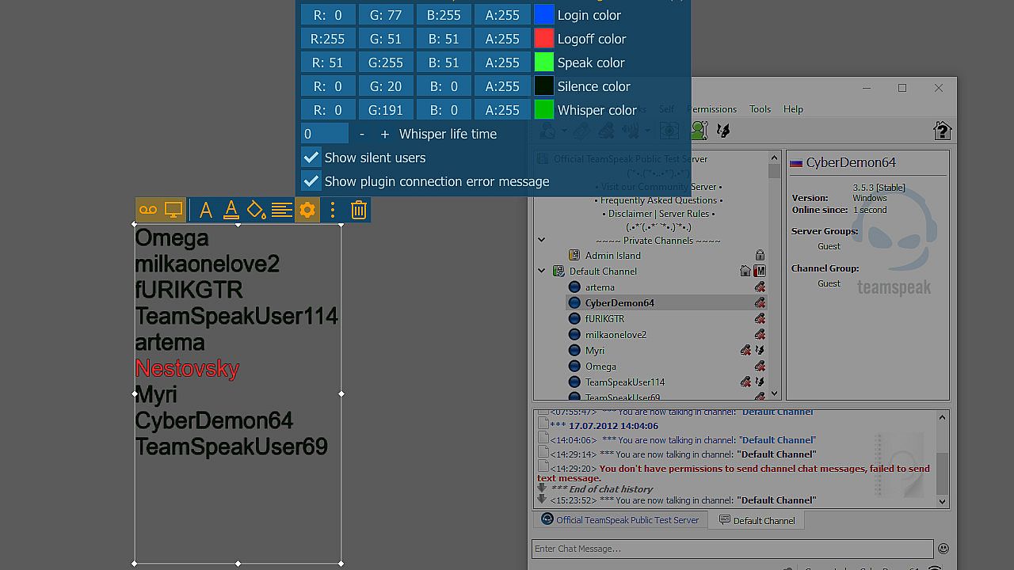Screen dimensions: 1014x570
Task: Click the wolf-head toolbar icon in TeamSpeak
Action: tap(723, 131)
